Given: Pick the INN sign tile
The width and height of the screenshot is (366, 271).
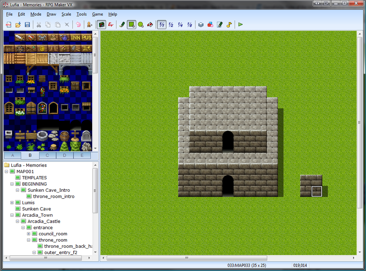Looking at the screenshot, I should 76,37.
